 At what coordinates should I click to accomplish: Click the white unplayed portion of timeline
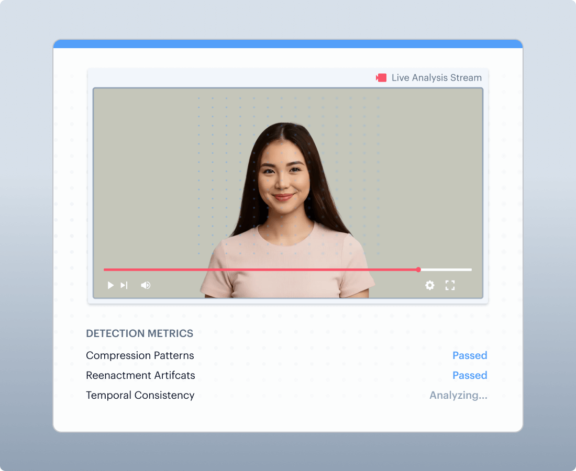coord(446,270)
